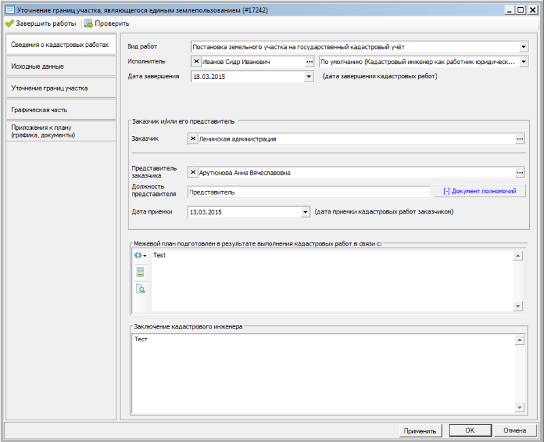The width and height of the screenshot is (544, 442).
Task: Click the Проверить toolbar icon
Action: click(x=89, y=23)
